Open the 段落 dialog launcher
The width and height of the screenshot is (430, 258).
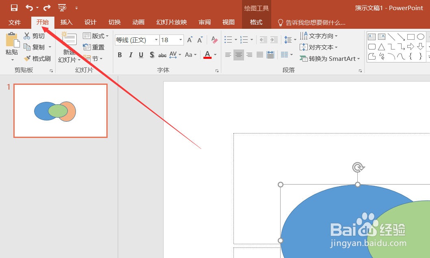point(360,71)
